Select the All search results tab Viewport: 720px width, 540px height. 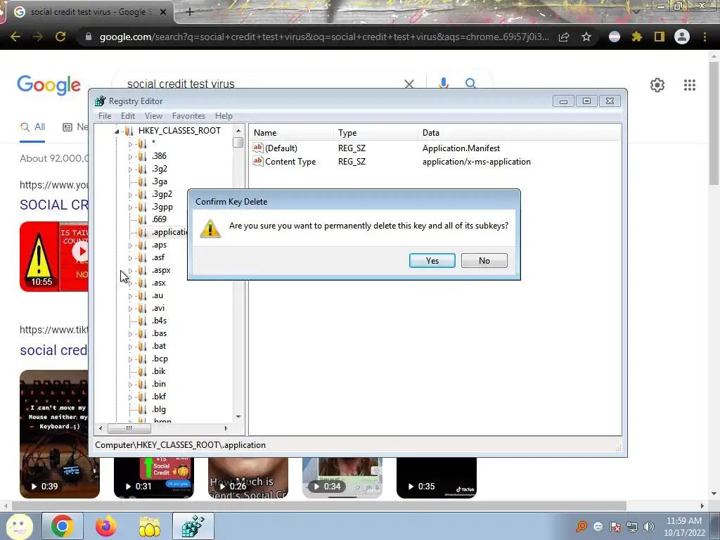[32, 127]
